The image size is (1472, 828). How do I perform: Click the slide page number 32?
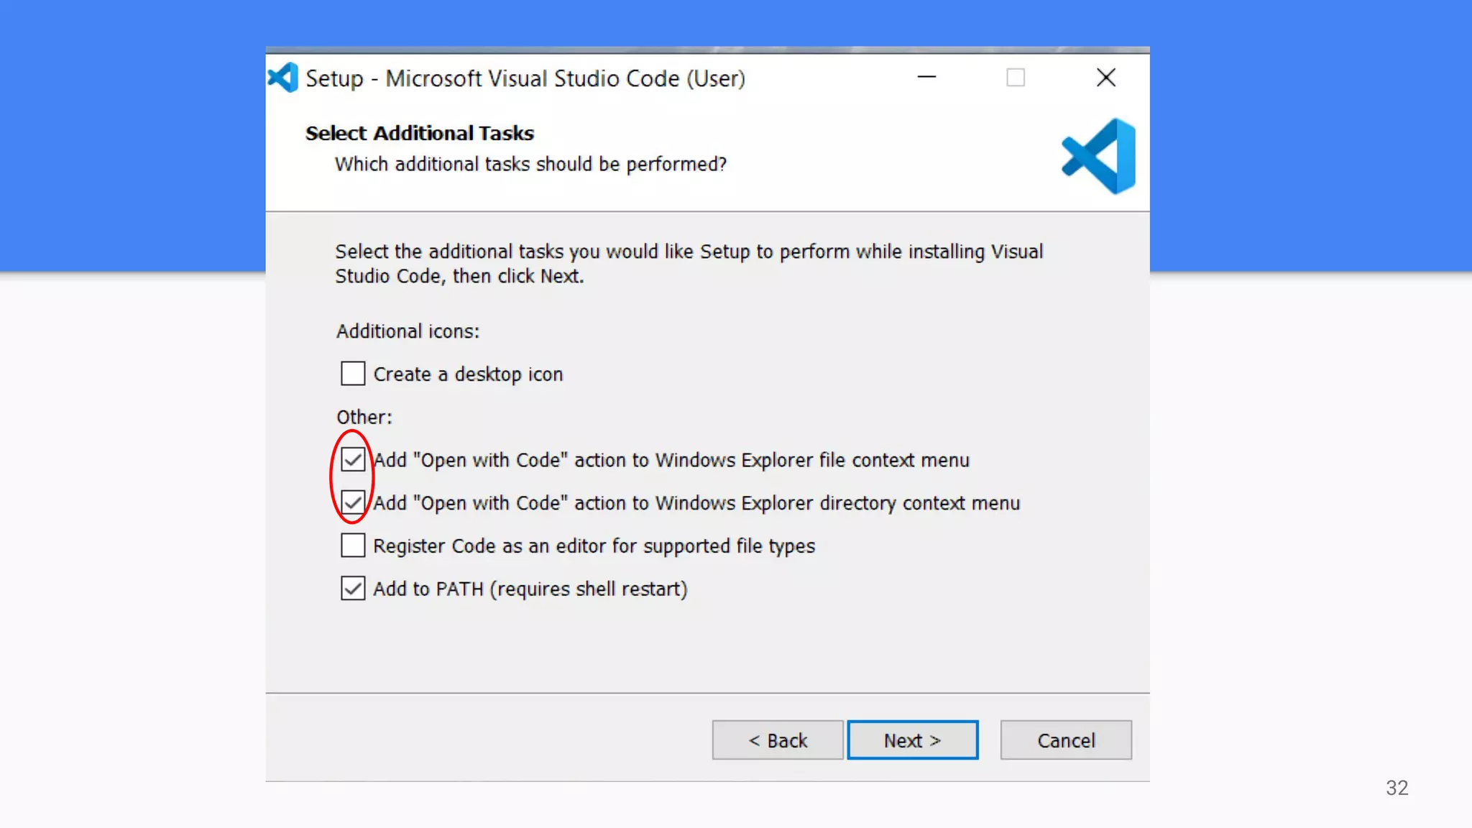[x=1397, y=788]
